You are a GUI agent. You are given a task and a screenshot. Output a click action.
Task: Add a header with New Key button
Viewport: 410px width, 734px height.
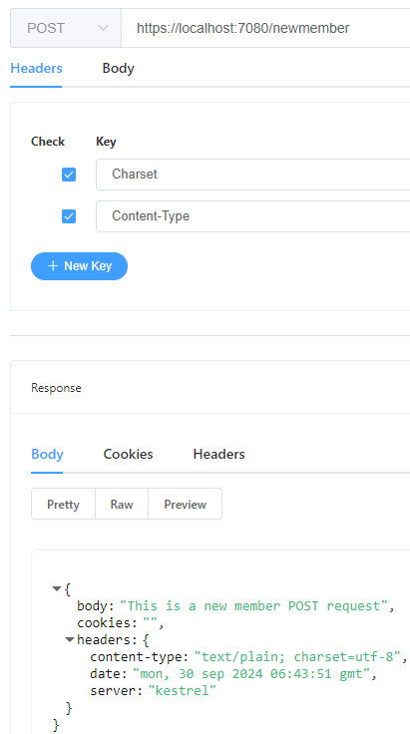pos(79,266)
